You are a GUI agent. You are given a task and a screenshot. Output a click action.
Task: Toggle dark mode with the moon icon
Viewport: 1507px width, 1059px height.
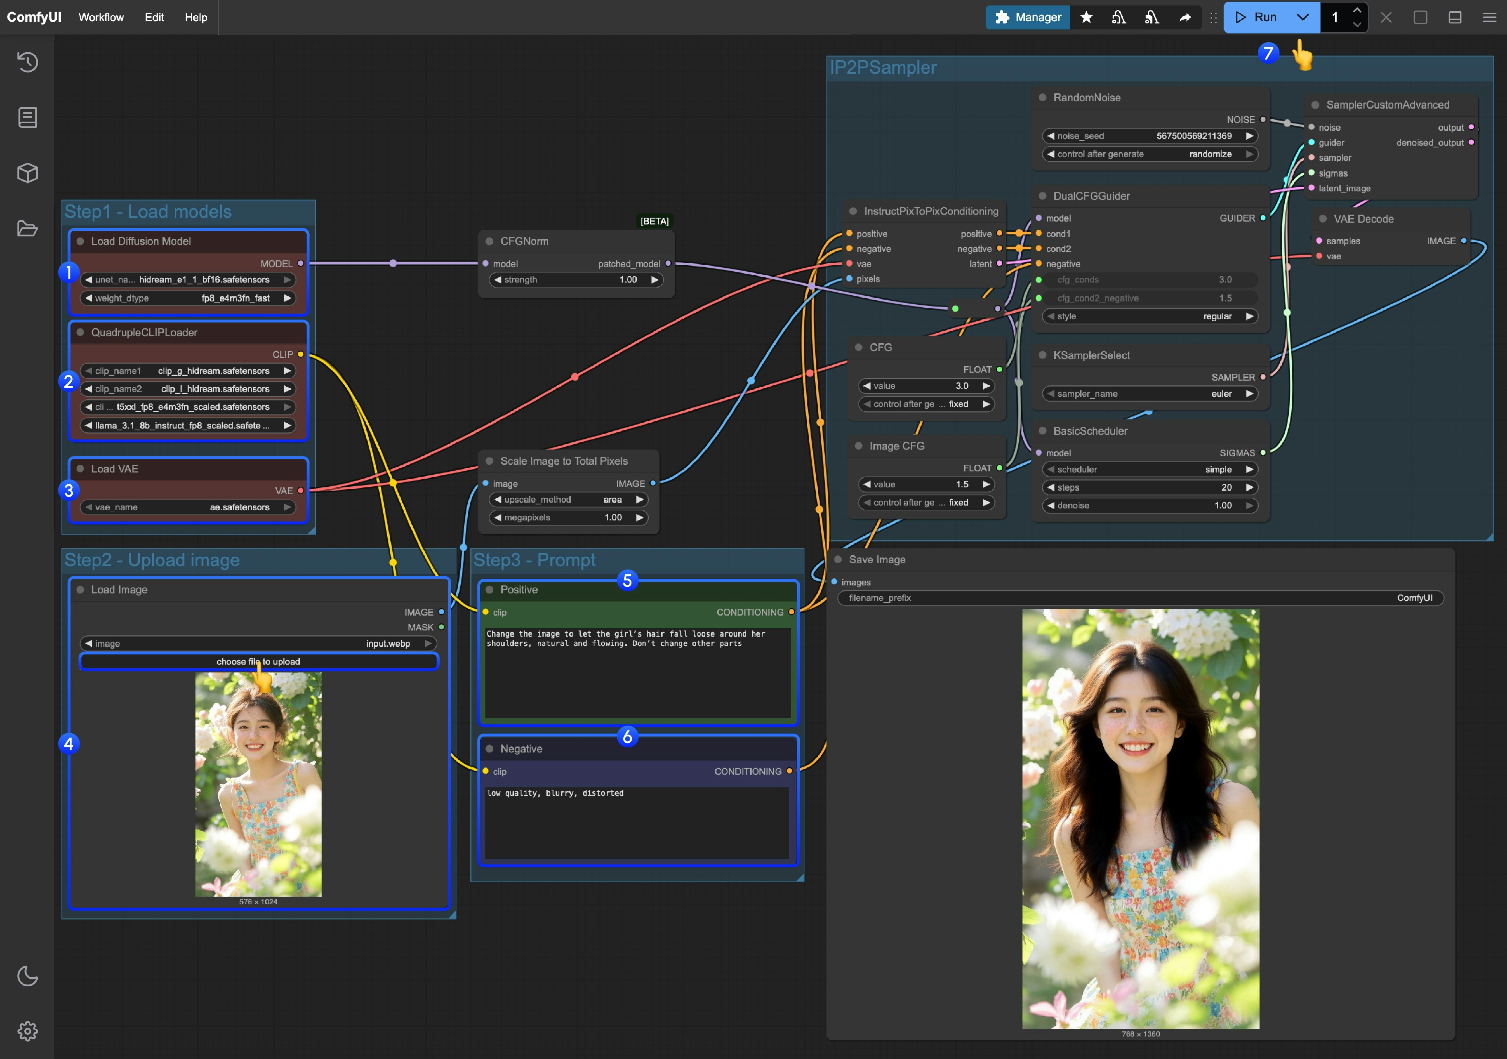[x=28, y=976]
